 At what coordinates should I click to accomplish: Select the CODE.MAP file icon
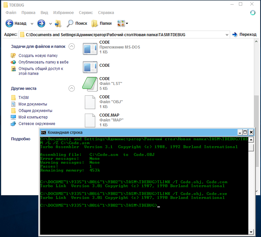[90, 120]
